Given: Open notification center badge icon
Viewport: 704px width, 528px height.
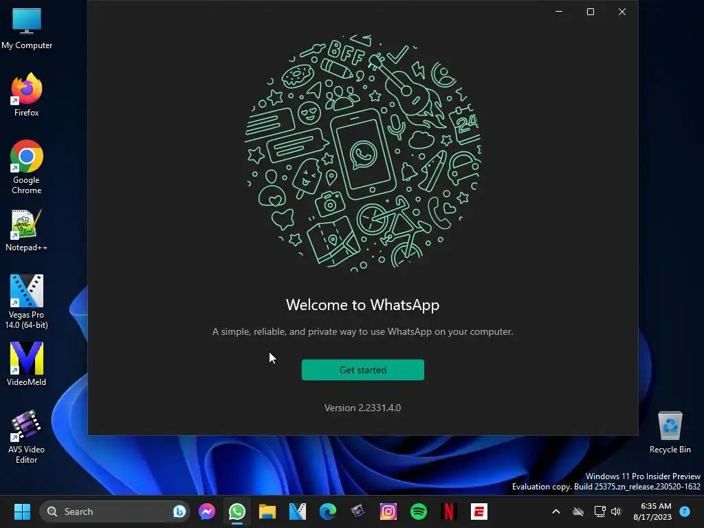Looking at the screenshot, I should tap(685, 511).
